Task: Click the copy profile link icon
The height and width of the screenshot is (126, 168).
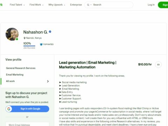Action: pos(158,64)
